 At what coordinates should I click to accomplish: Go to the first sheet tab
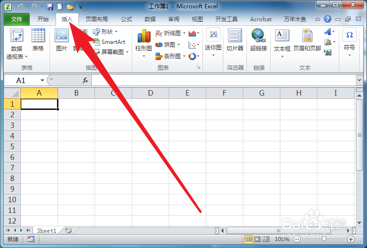click(8, 230)
